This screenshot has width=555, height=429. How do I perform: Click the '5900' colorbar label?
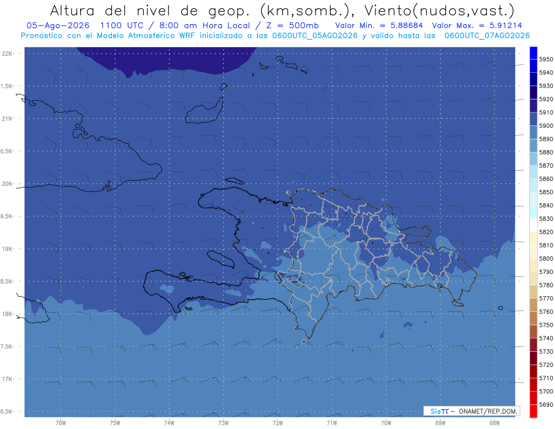[x=546, y=126]
